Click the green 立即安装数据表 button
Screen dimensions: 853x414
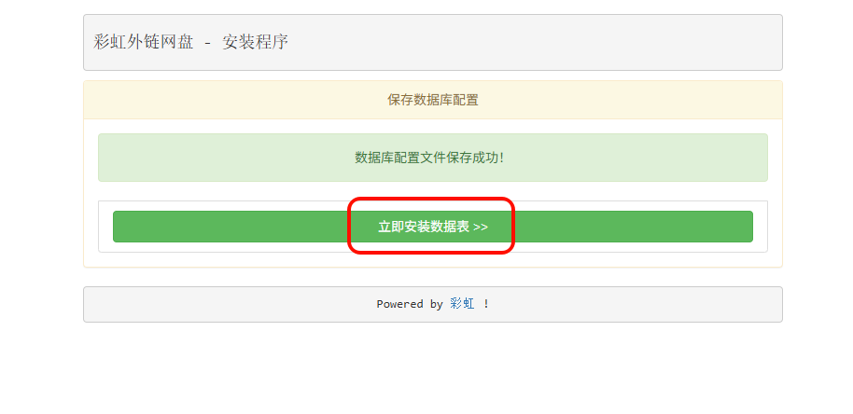(x=432, y=227)
